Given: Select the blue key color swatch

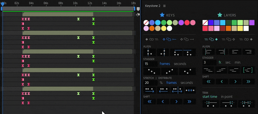Looking at the screenshot, I should click(152, 23).
